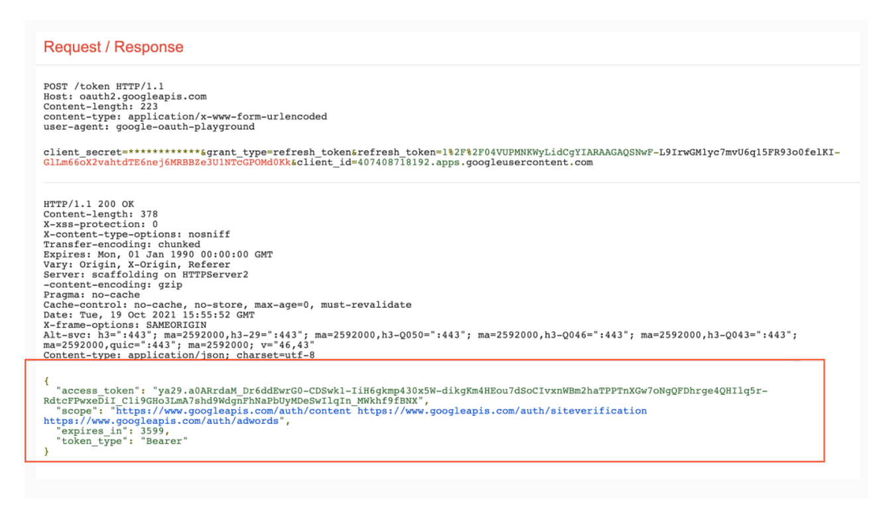Click the X-frame-options: SAMEORIGIN header
This screenshot has width=883, height=512.
click(x=125, y=324)
